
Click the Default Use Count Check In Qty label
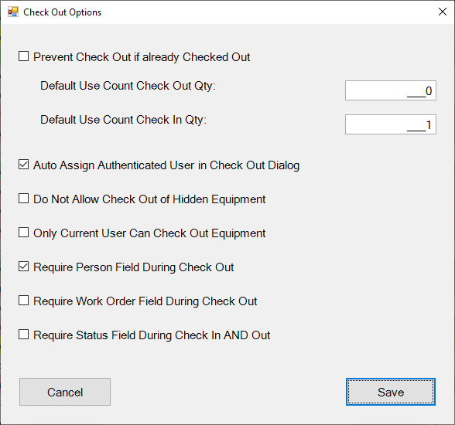pos(123,120)
